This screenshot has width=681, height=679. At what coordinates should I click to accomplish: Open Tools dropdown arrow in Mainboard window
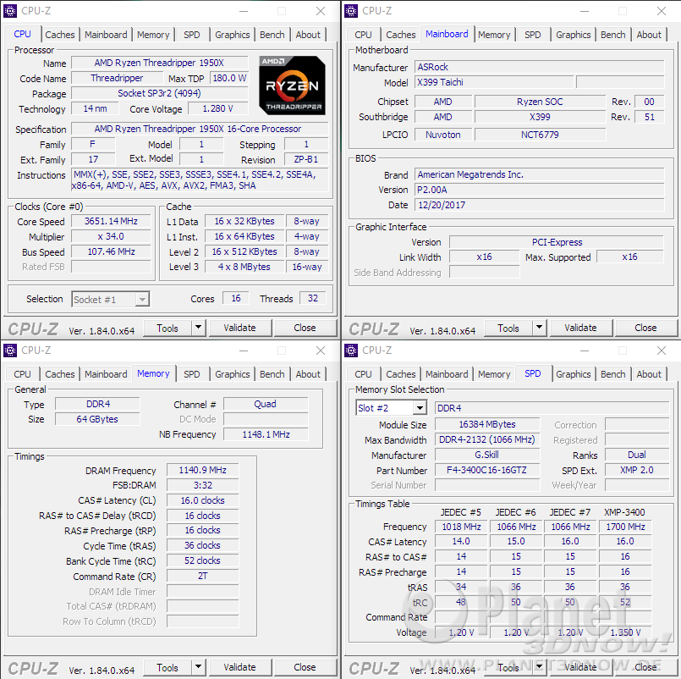point(540,328)
